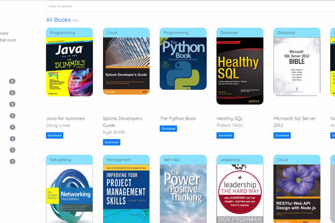Click author name 'Doug Lowe'

click(x=58, y=125)
